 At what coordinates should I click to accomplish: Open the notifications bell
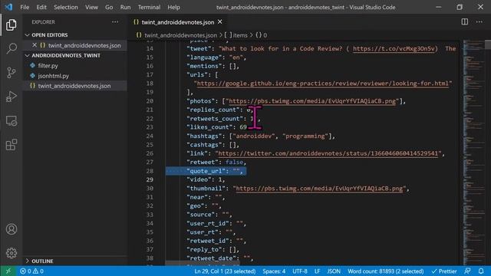pyautogui.click(x=481, y=271)
